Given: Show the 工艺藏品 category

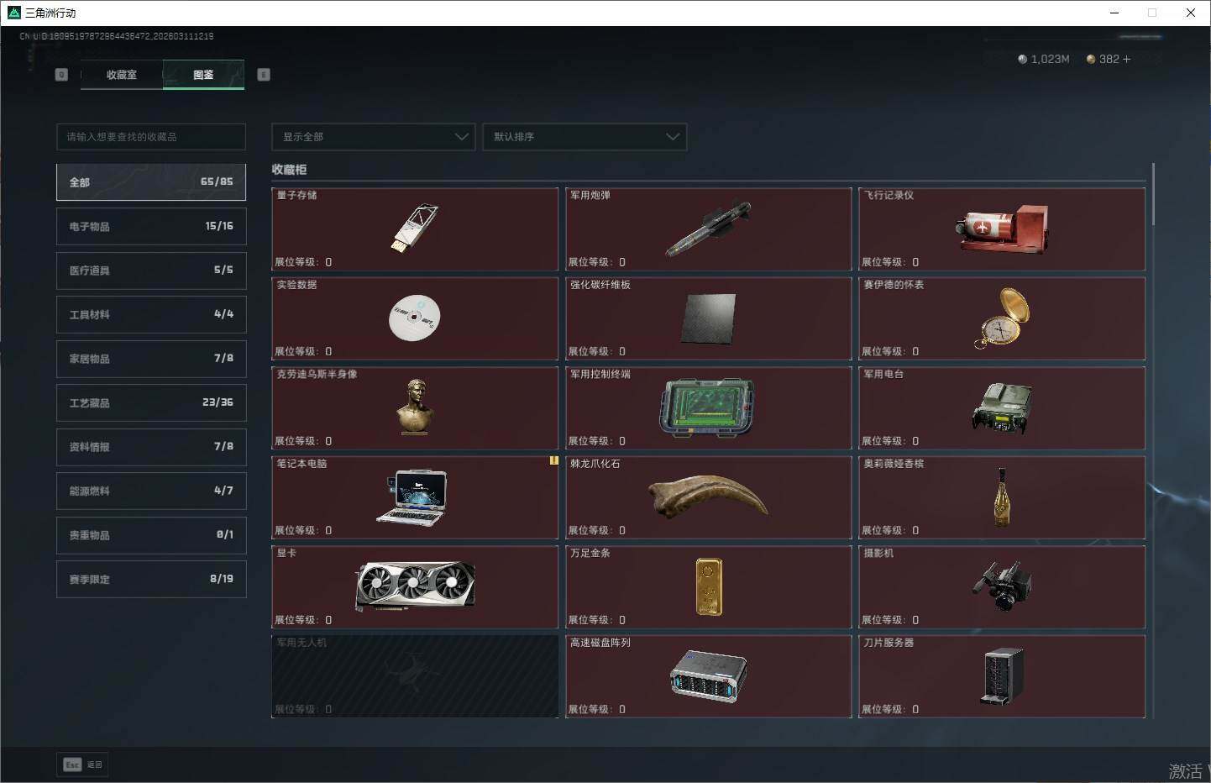Looking at the screenshot, I should pos(151,402).
